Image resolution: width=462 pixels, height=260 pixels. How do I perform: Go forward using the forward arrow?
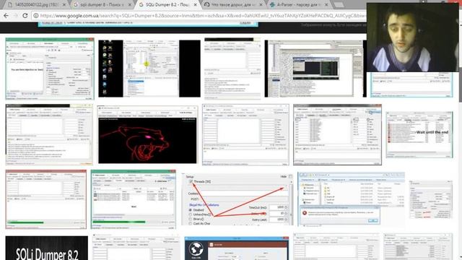coord(15,16)
